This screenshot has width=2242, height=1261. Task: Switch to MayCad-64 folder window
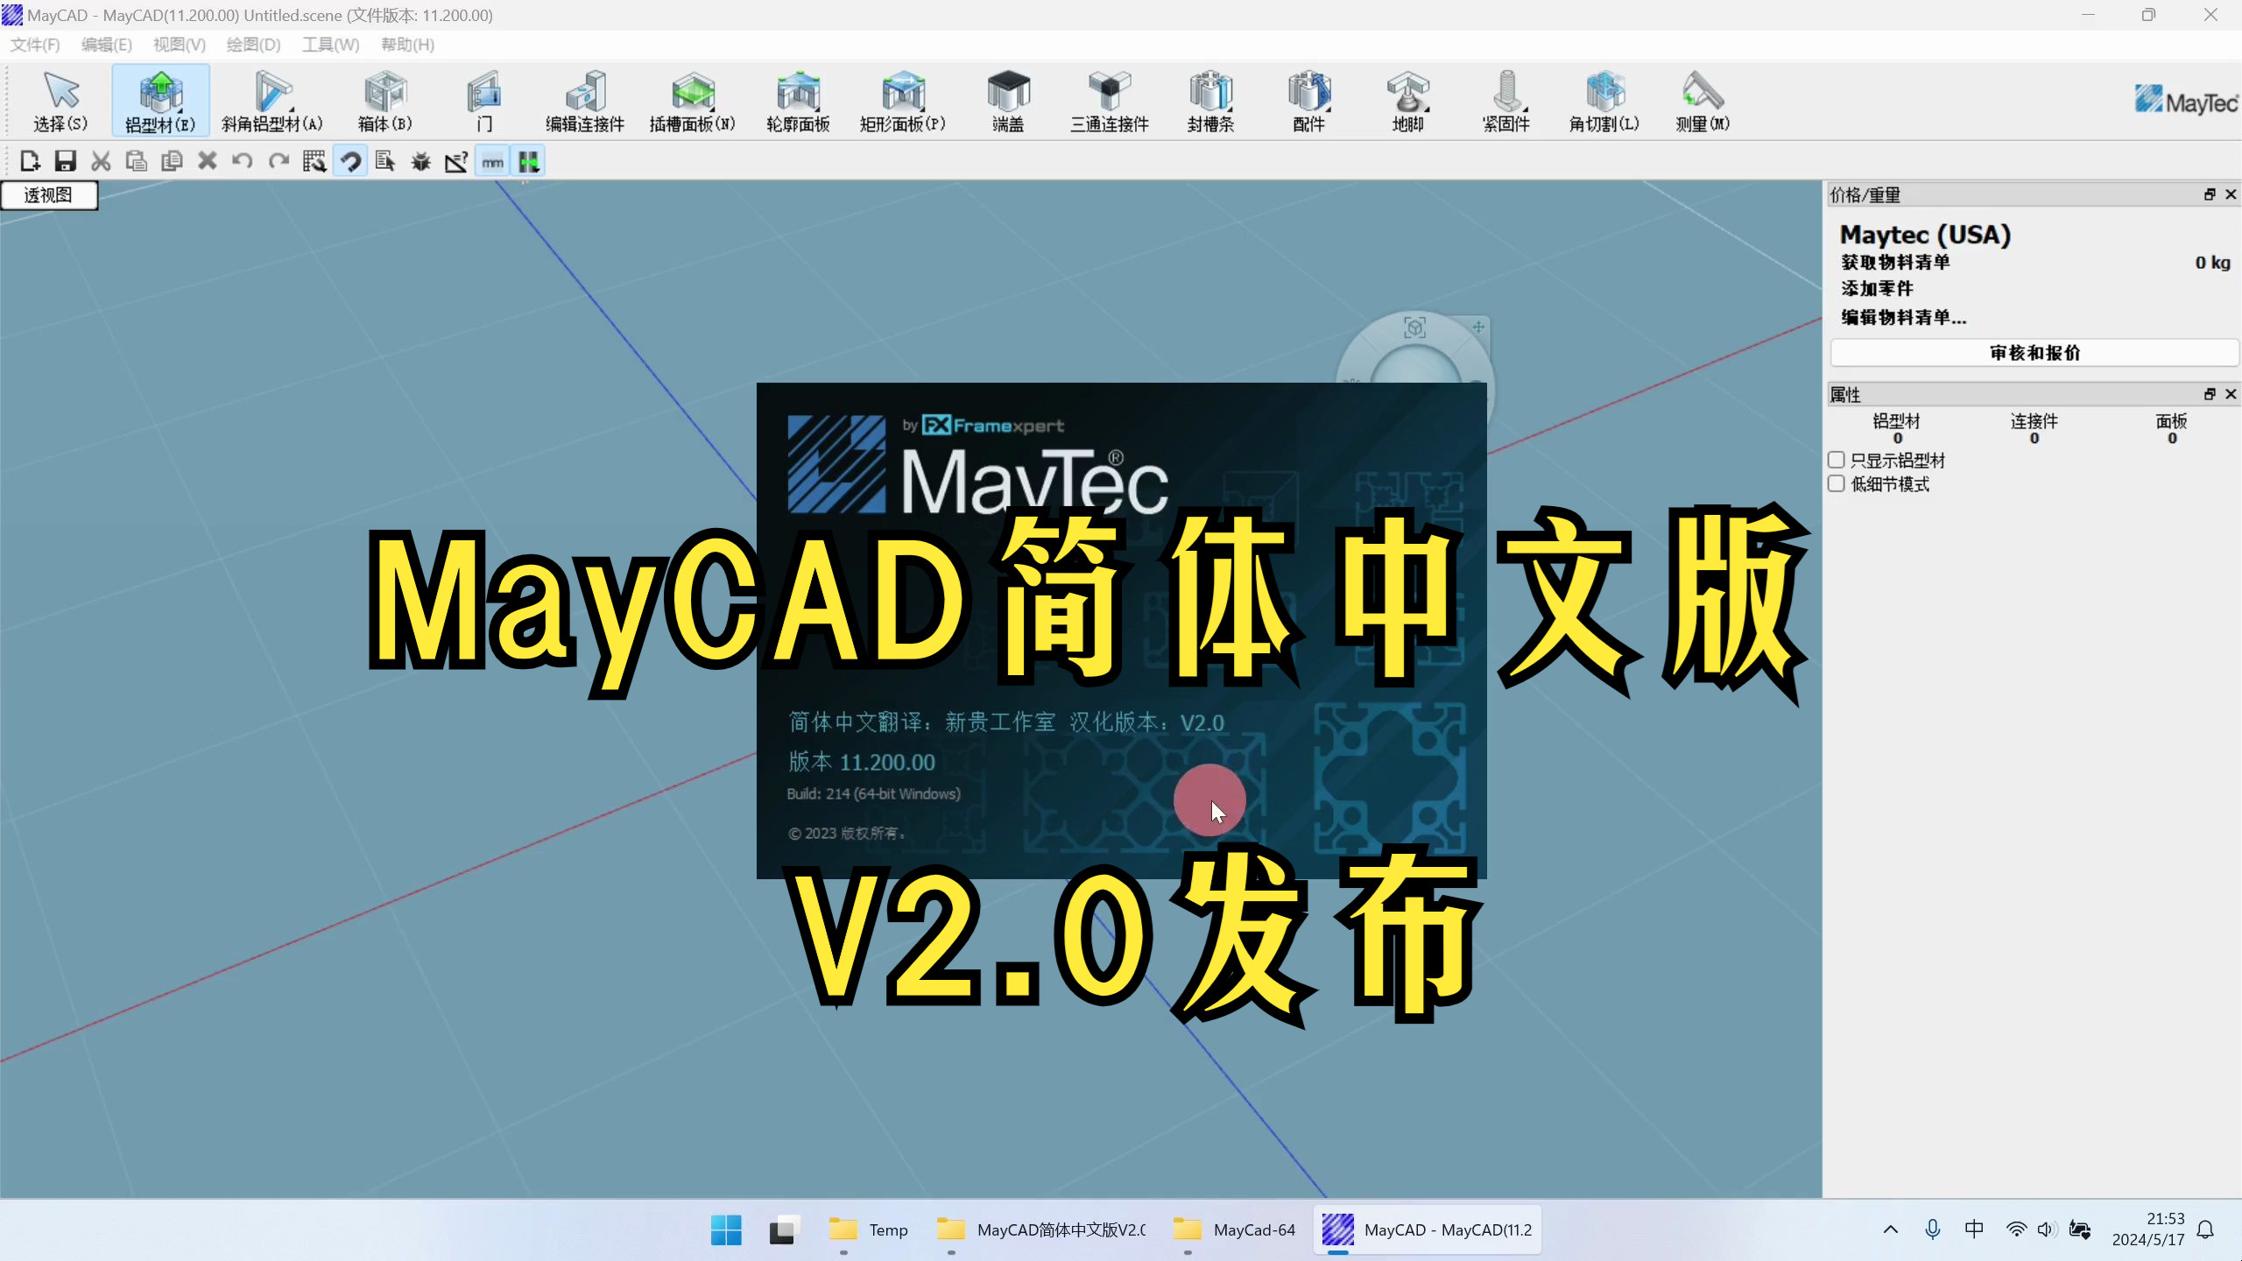pyautogui.click(x=1235, y=1229)
